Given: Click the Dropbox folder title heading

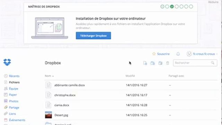Looking at the screenshot, I should pos(53,63).
